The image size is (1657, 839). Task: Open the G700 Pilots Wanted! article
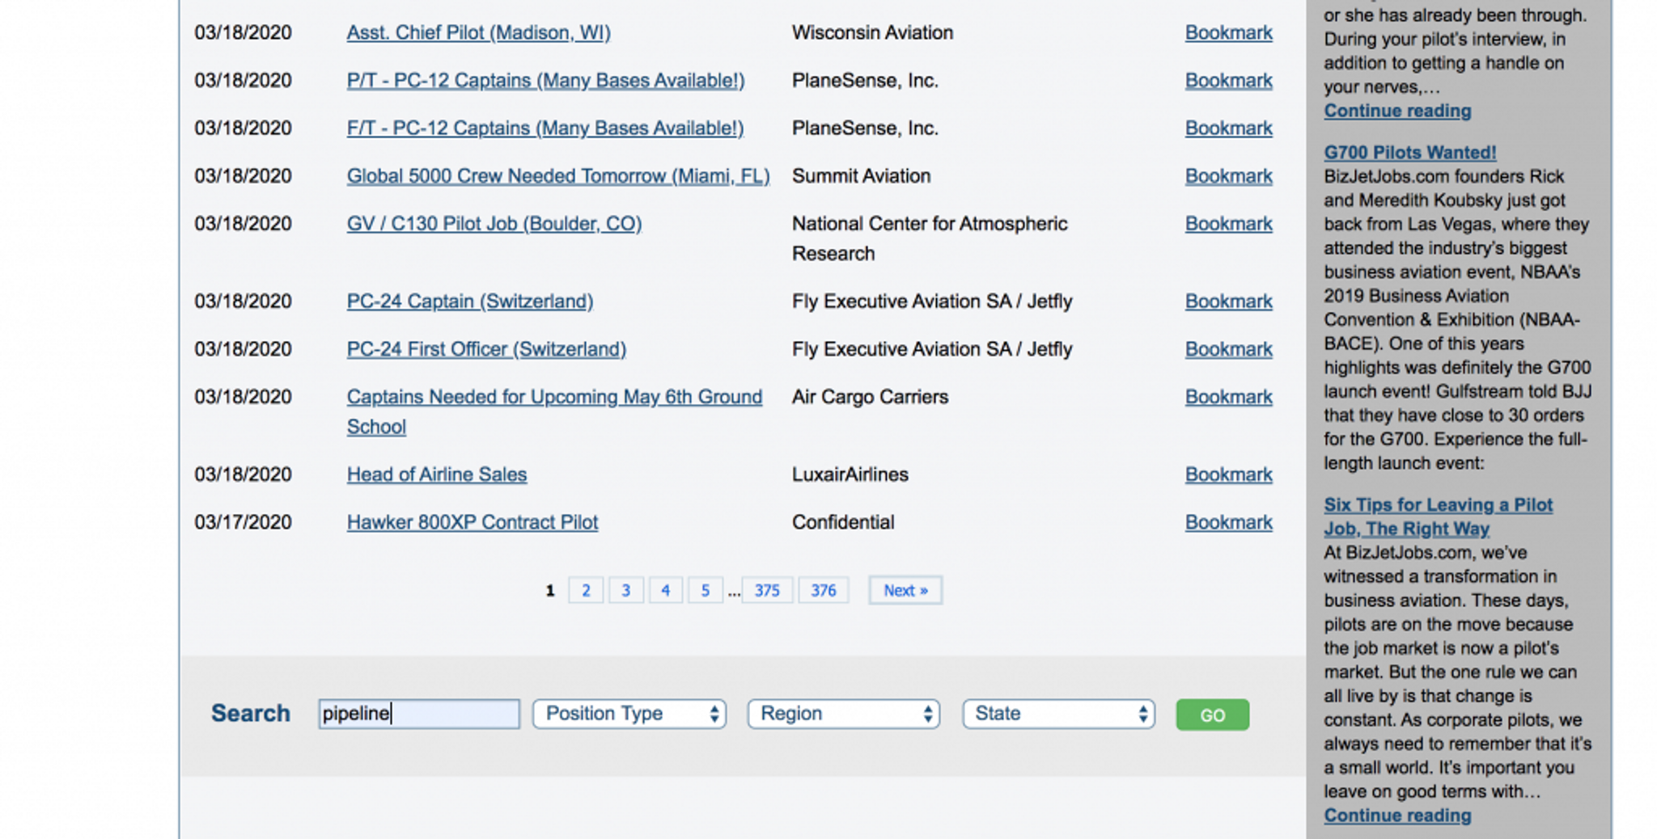pyautogui.click(x=1410, y=152)
